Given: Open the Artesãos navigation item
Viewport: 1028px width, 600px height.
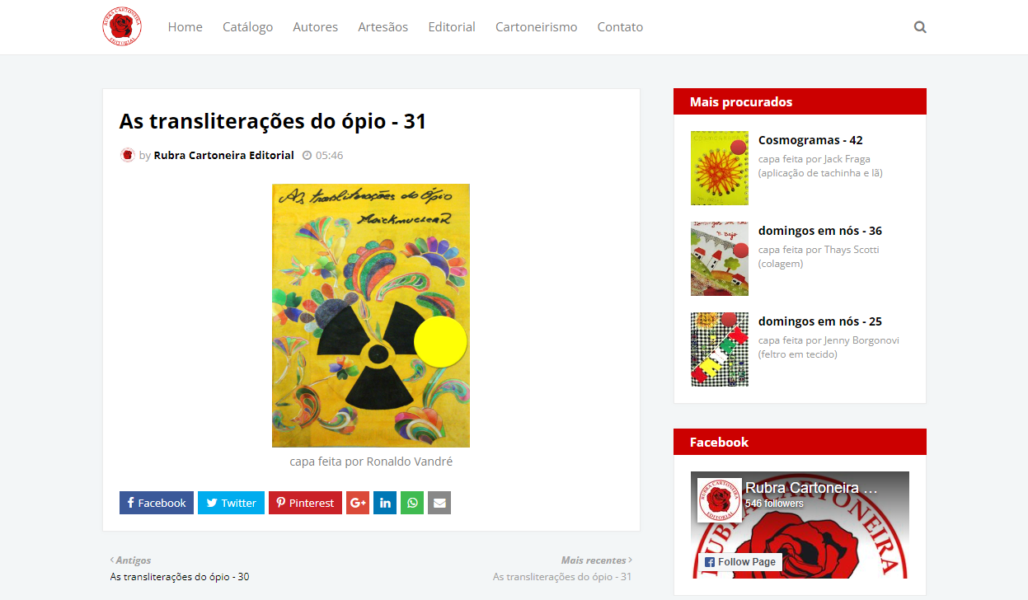Looking at the screenshot, I should pyautogui.click(x=383, y=27).
